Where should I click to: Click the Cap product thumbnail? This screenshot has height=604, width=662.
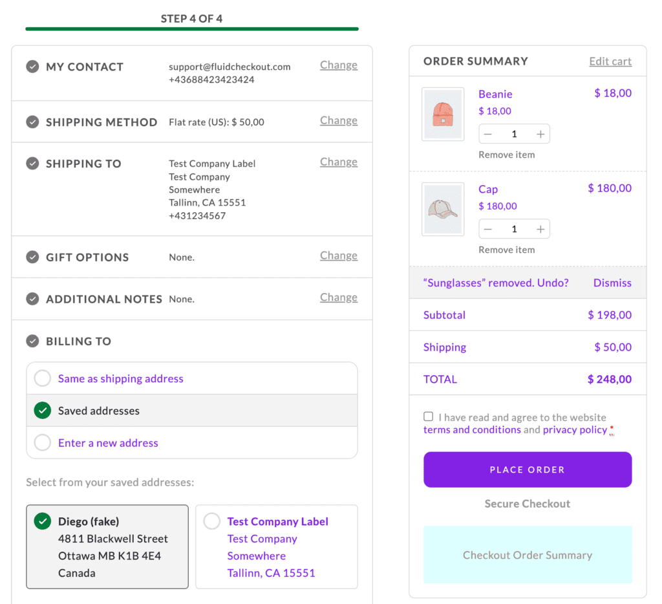pyautogui.click(x=443, y=209)
